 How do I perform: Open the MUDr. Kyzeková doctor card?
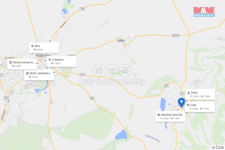coord(39,75)
